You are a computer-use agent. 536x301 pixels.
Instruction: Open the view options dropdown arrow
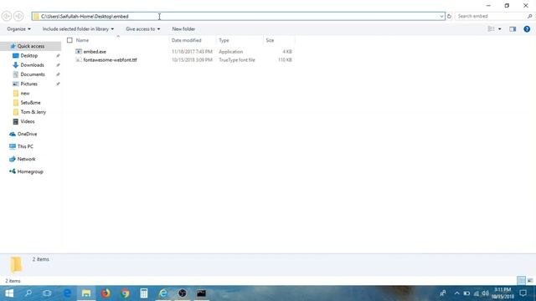[x=500, y=29]
